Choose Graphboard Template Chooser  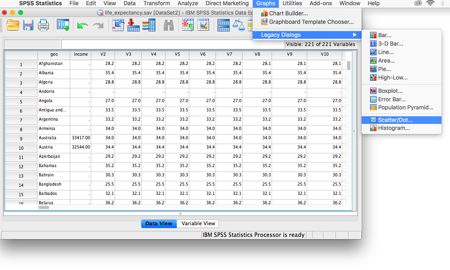click(x=307, y=22)
